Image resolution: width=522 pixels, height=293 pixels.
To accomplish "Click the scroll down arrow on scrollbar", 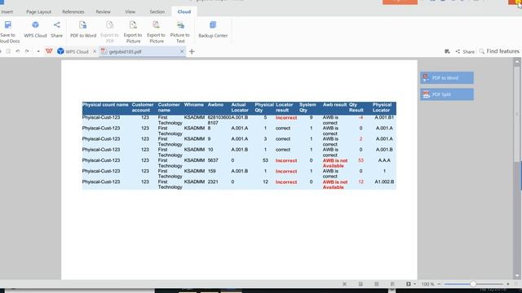I will 517,275.
